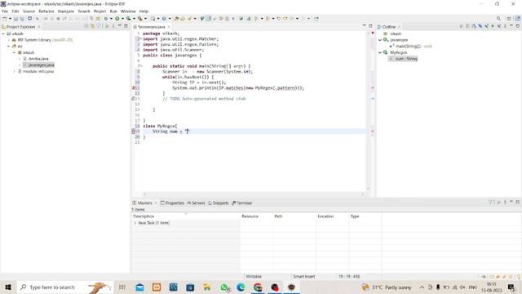Open the Refactor menu
The width and height of the screenshot is (522, 294).
coord(46,11)
